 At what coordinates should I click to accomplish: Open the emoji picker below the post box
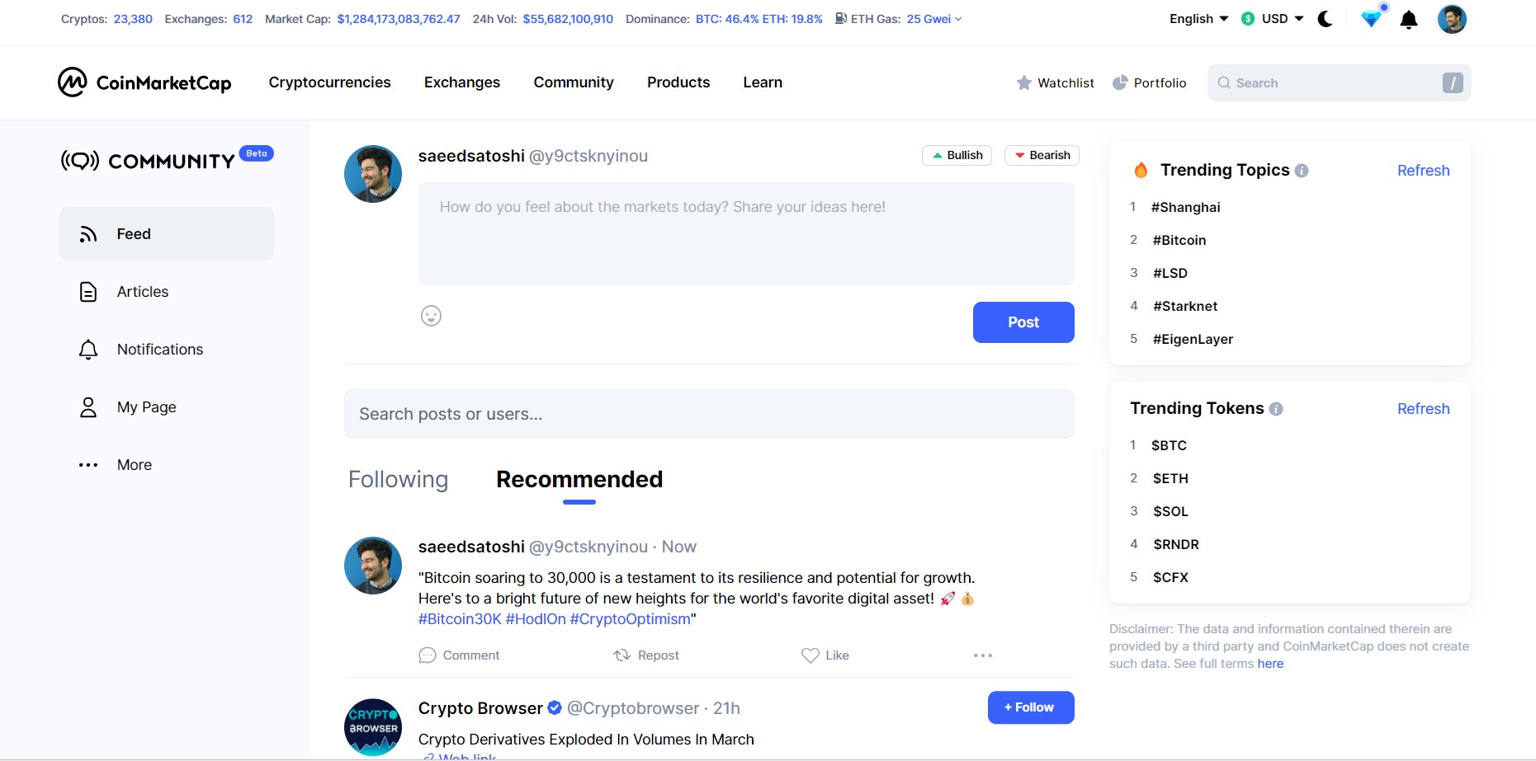(431, 316)
